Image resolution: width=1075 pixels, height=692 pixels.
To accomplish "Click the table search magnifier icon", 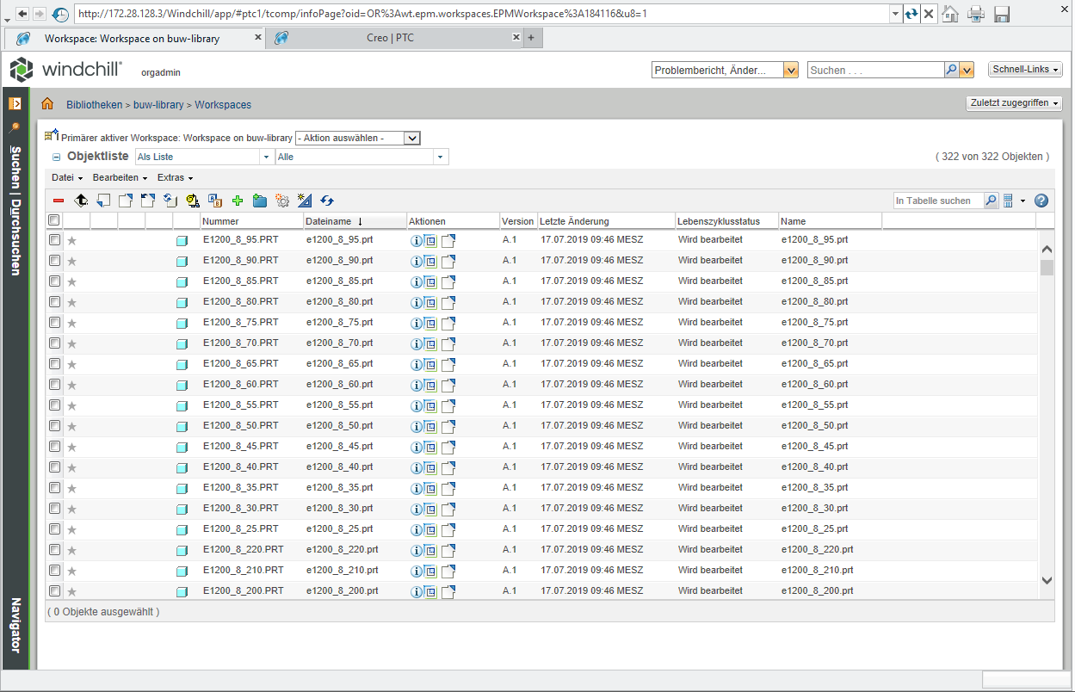I will 992,201.
